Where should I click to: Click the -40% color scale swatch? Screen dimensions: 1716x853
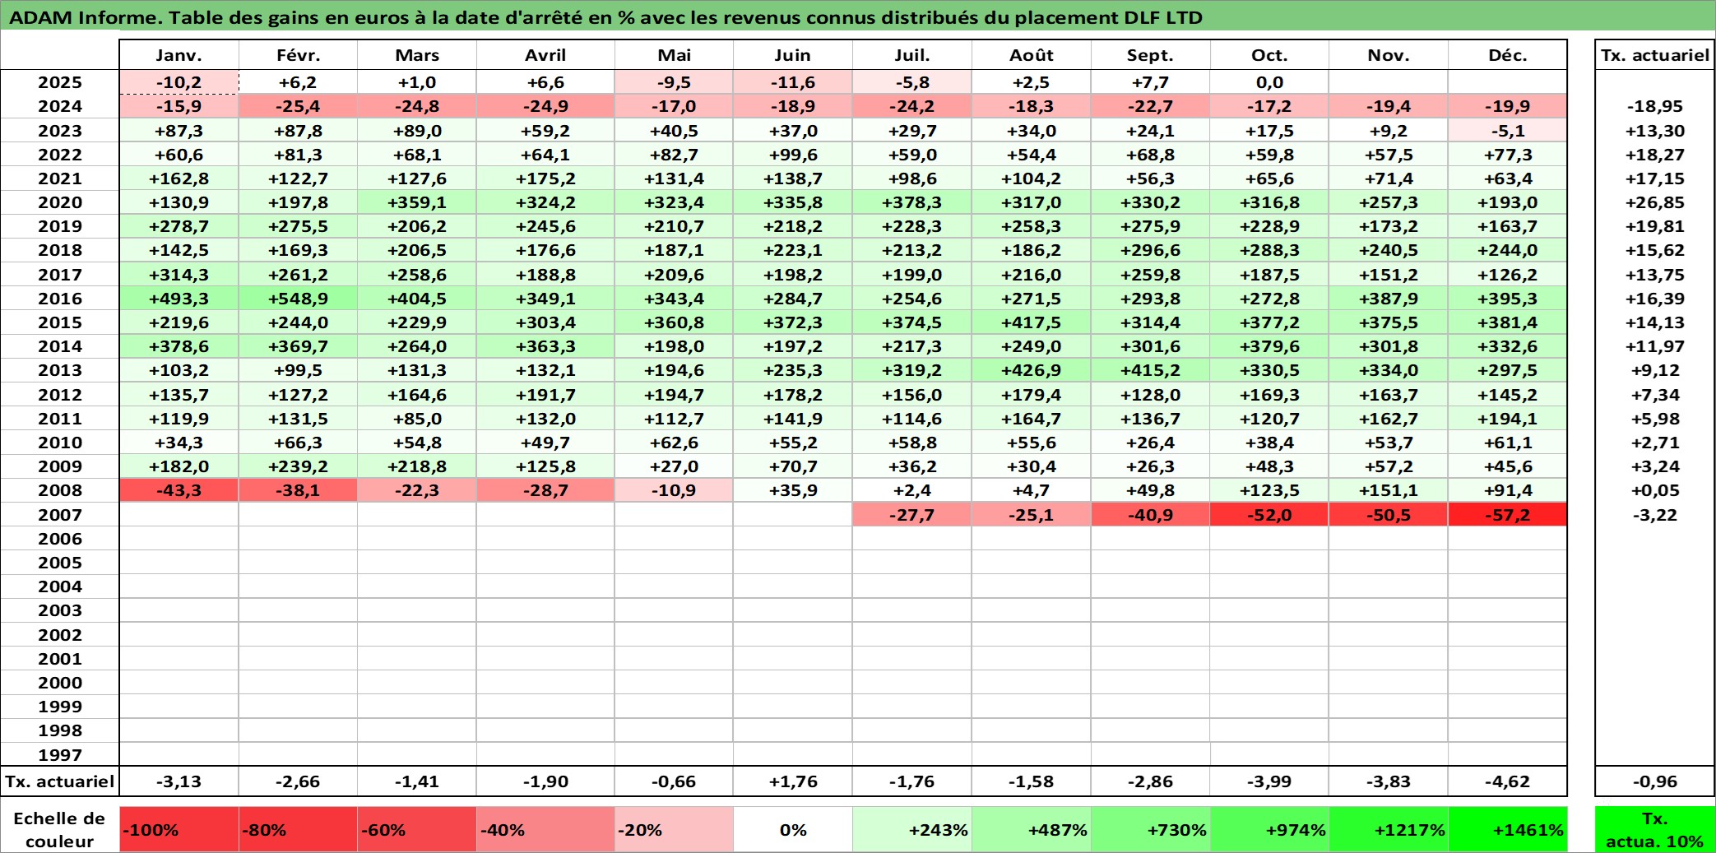pyautogui.click(x=545, y=829)
